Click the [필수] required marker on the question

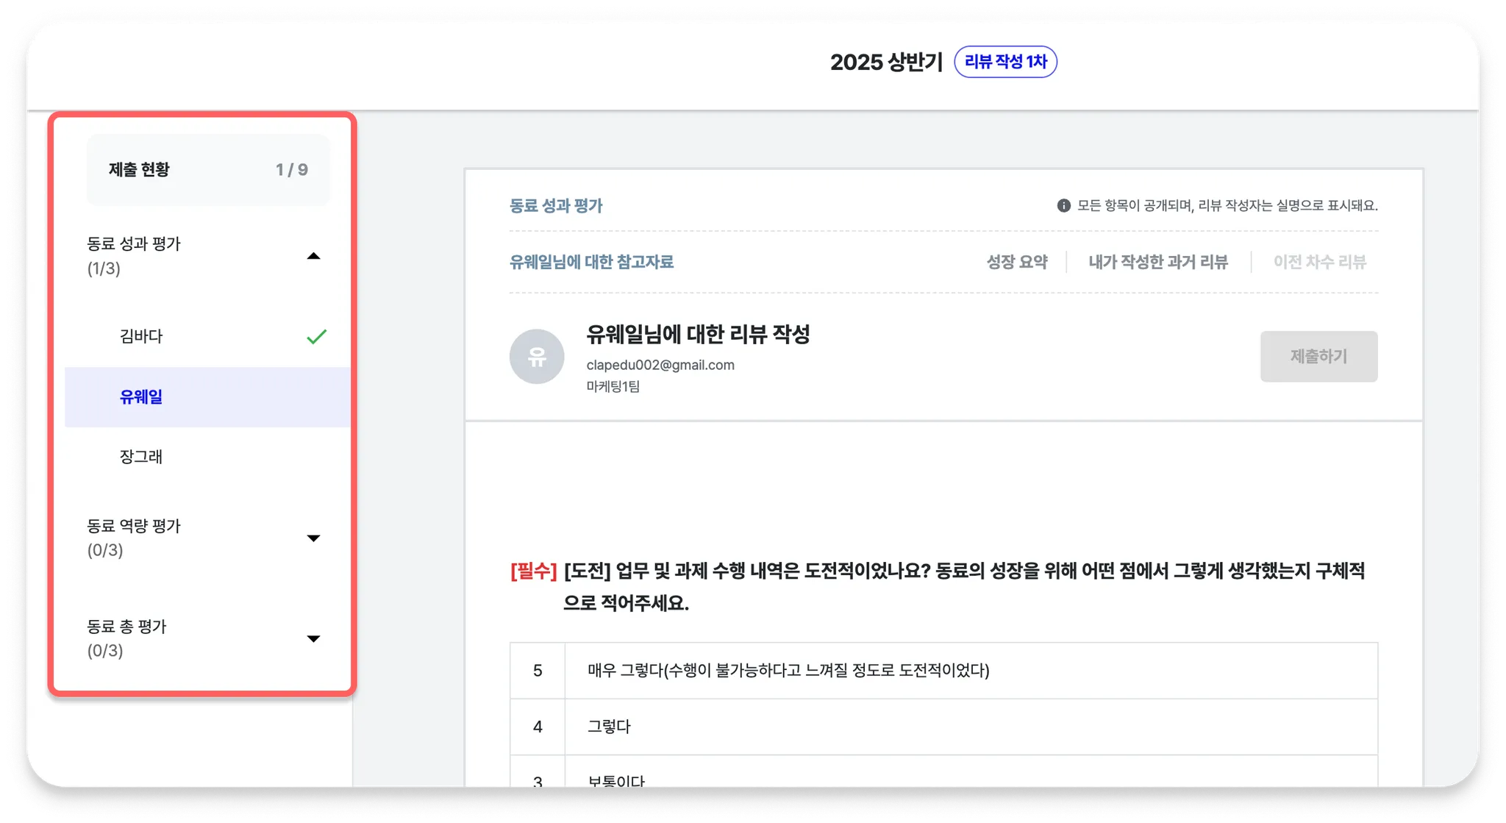534,571
